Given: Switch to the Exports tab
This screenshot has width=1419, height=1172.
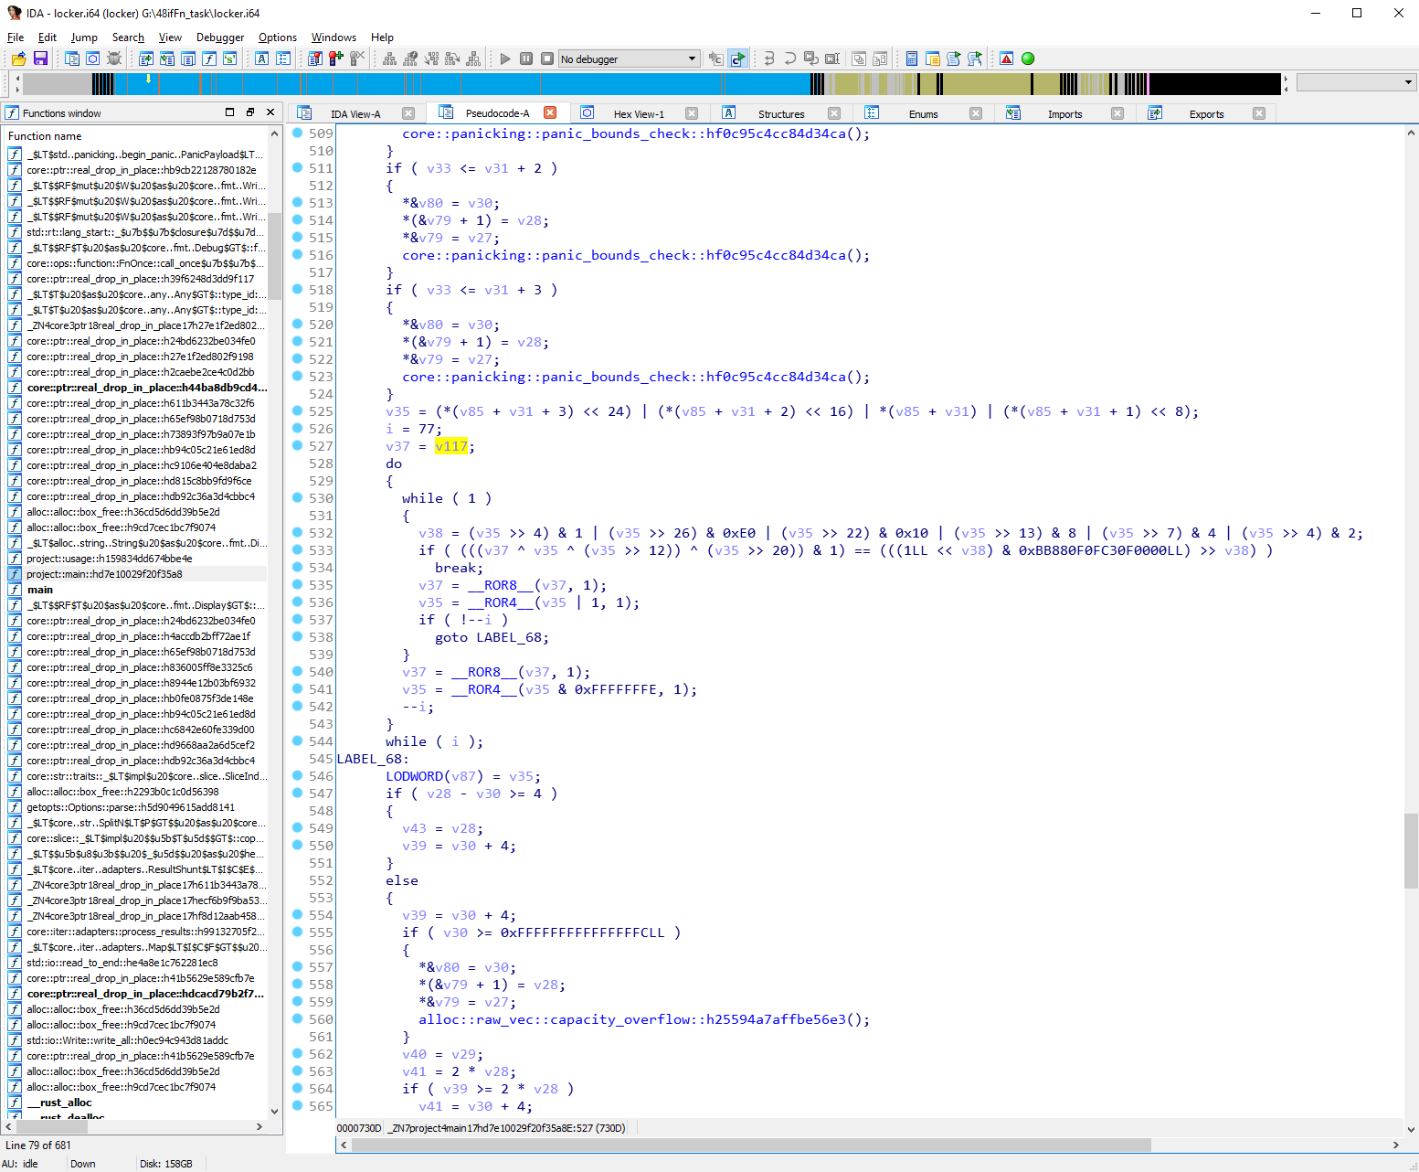Looking at the screenshot, I should [x=1206, y=114].
